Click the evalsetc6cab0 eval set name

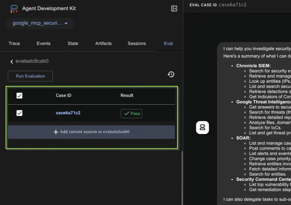(32, 61)
